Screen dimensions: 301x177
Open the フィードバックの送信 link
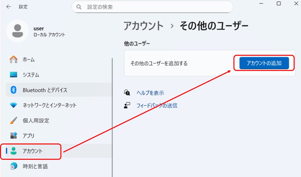click(157, 106)
